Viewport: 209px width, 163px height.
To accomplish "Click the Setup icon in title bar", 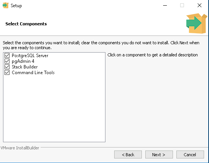I will (x=5, y=5).
